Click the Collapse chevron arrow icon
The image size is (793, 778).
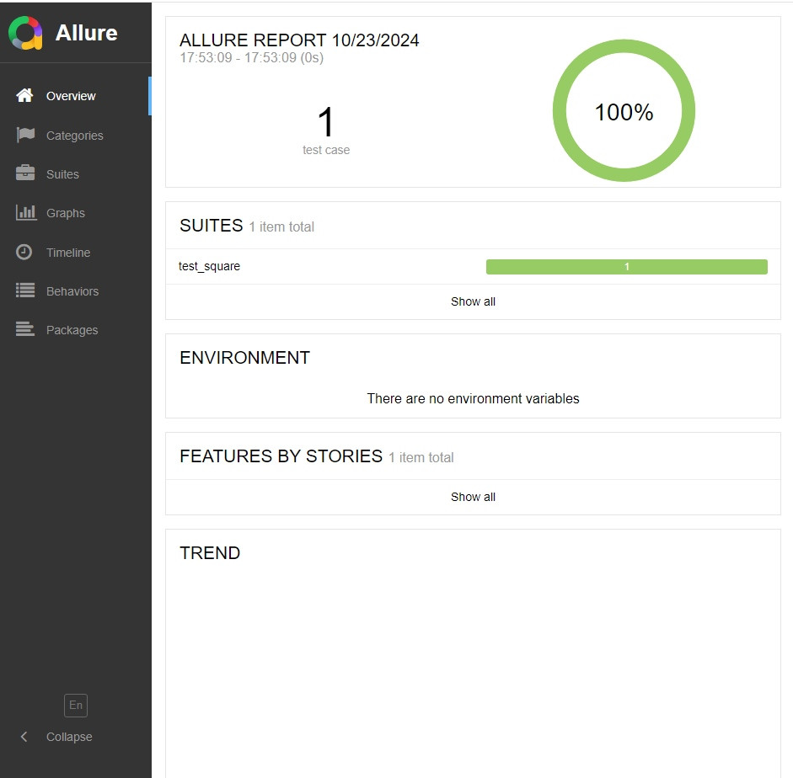pyautogui.click(x=24, y=737)
